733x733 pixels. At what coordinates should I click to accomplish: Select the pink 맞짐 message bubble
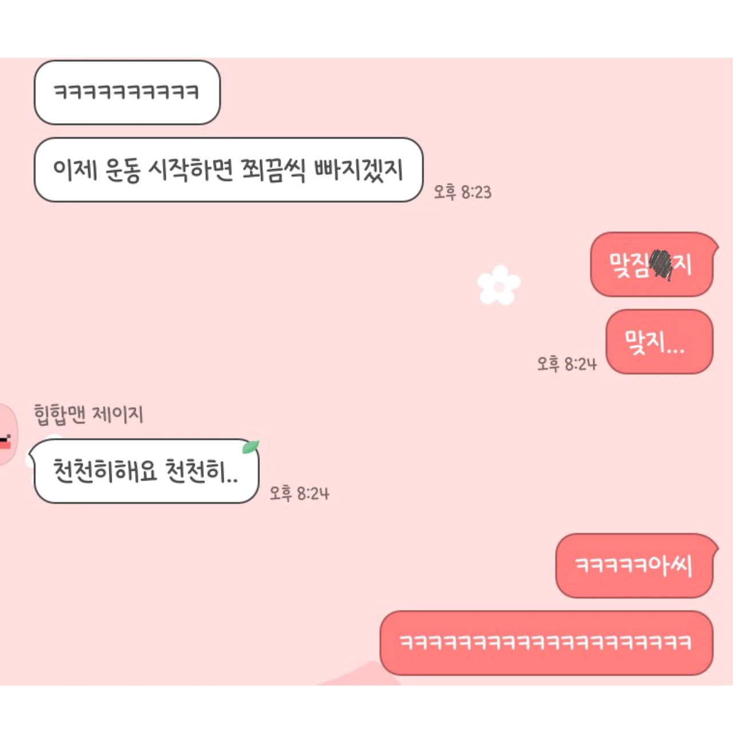coord(654,265)
